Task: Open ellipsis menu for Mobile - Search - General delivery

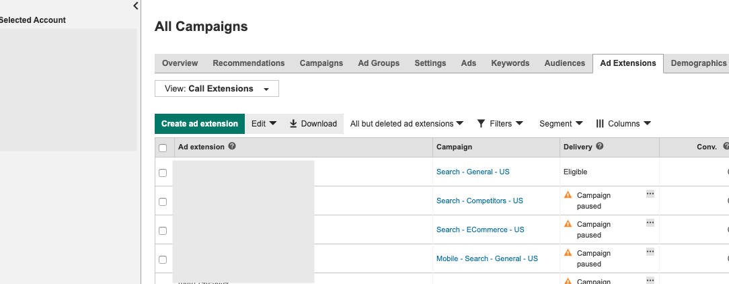Action: click(650, 252)
